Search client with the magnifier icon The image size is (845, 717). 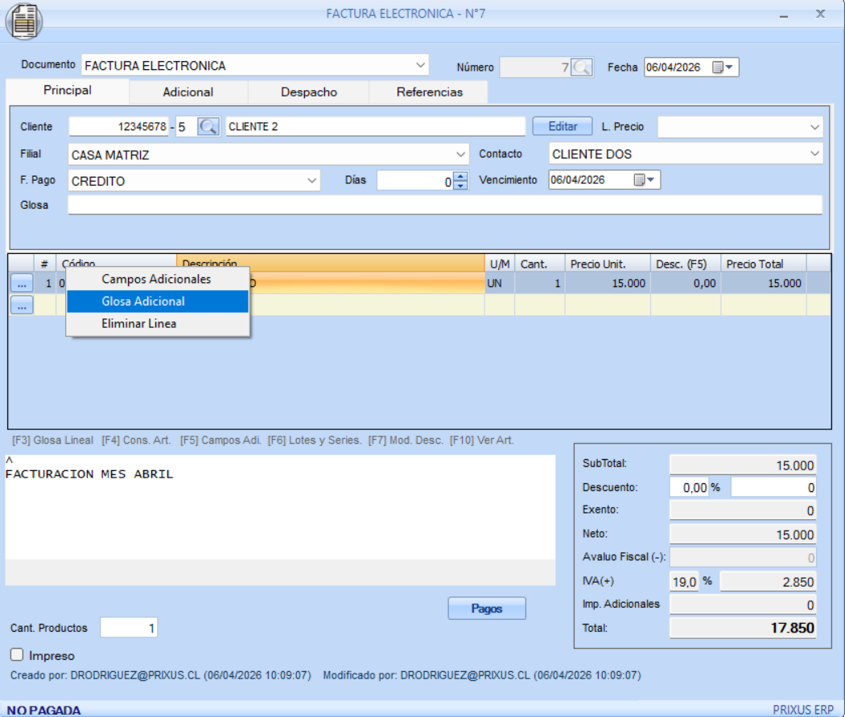pos(208,126)
